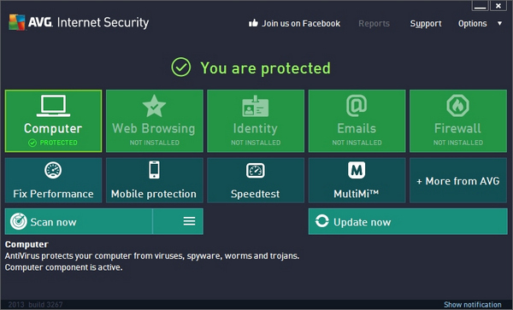Screen dimensions: 513x310
Task: Click the MultiMi label
Action: pyautogui.click(x=357, y=194)
